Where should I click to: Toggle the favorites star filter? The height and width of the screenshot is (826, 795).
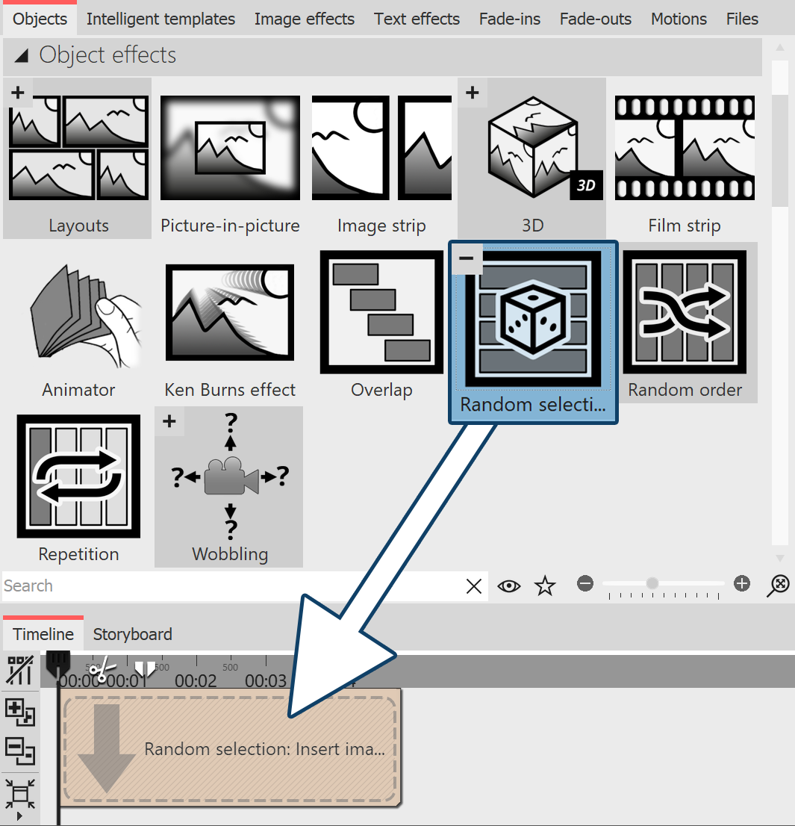[x=546, y=586]
